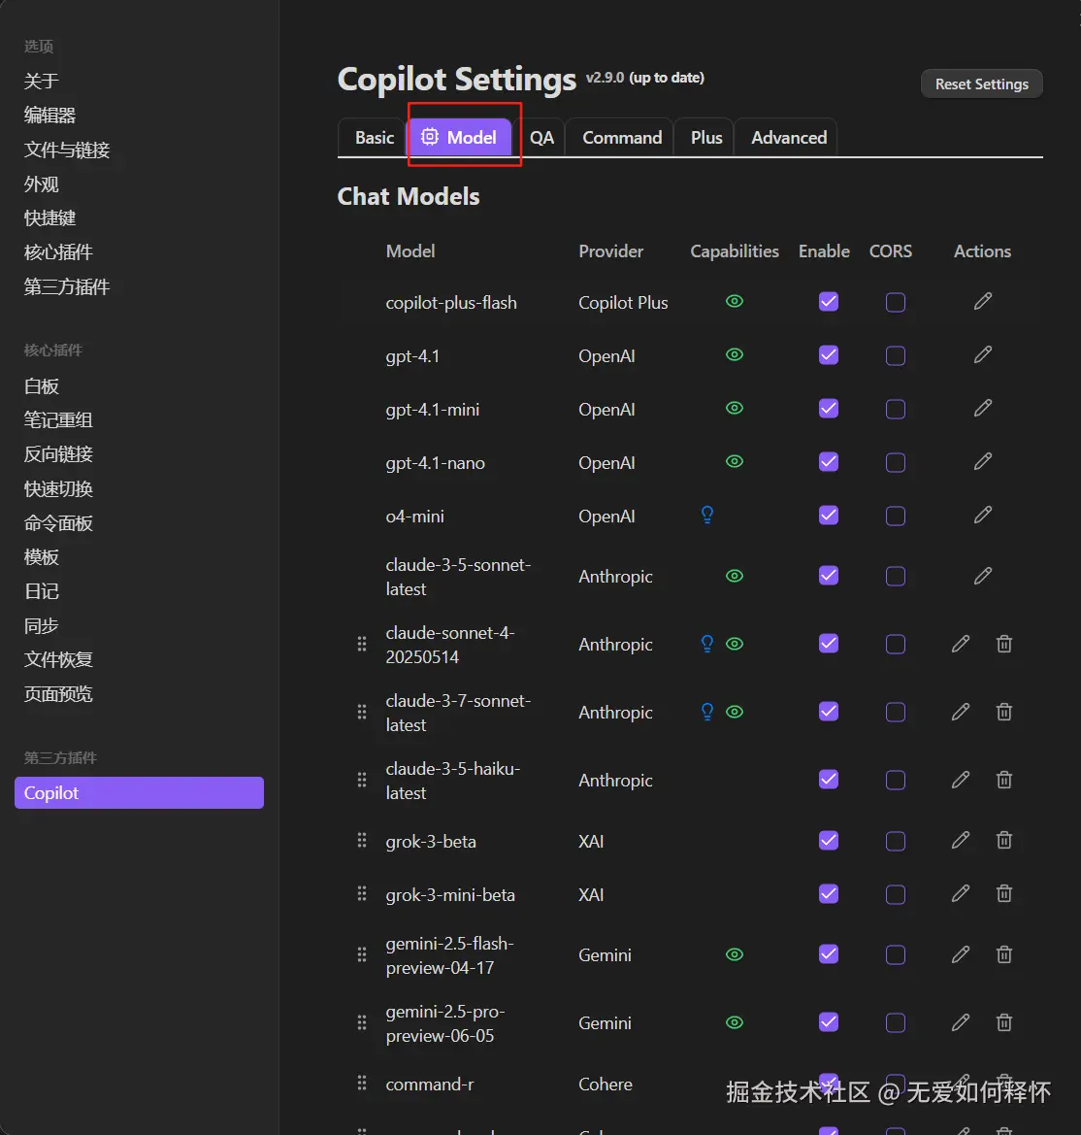Click drag handle for claude-sonnet-4-20250514 row

coord(362,644)
